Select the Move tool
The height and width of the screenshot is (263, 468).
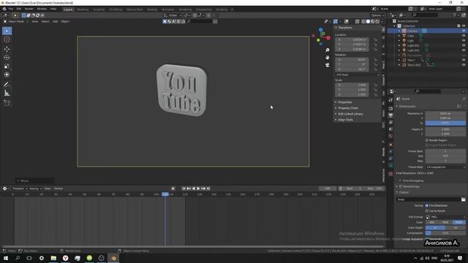click(7, 49)
